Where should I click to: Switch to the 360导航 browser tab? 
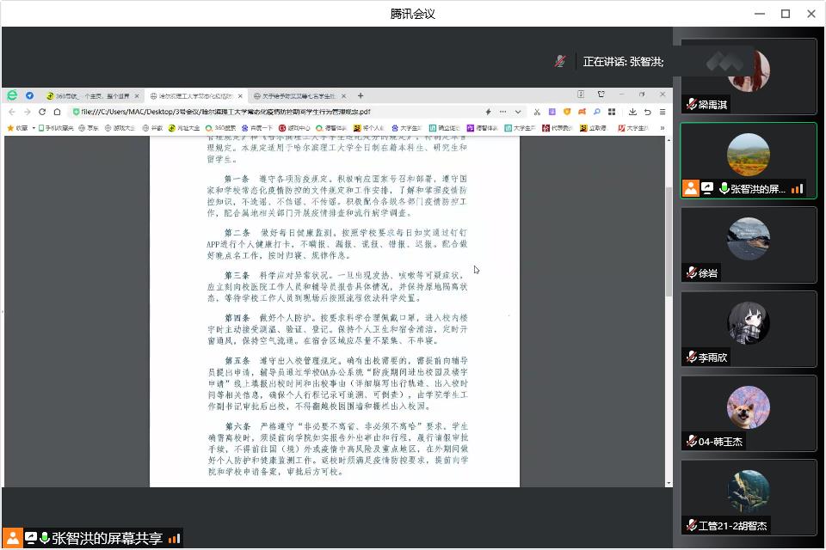click(x=86, y=95)
